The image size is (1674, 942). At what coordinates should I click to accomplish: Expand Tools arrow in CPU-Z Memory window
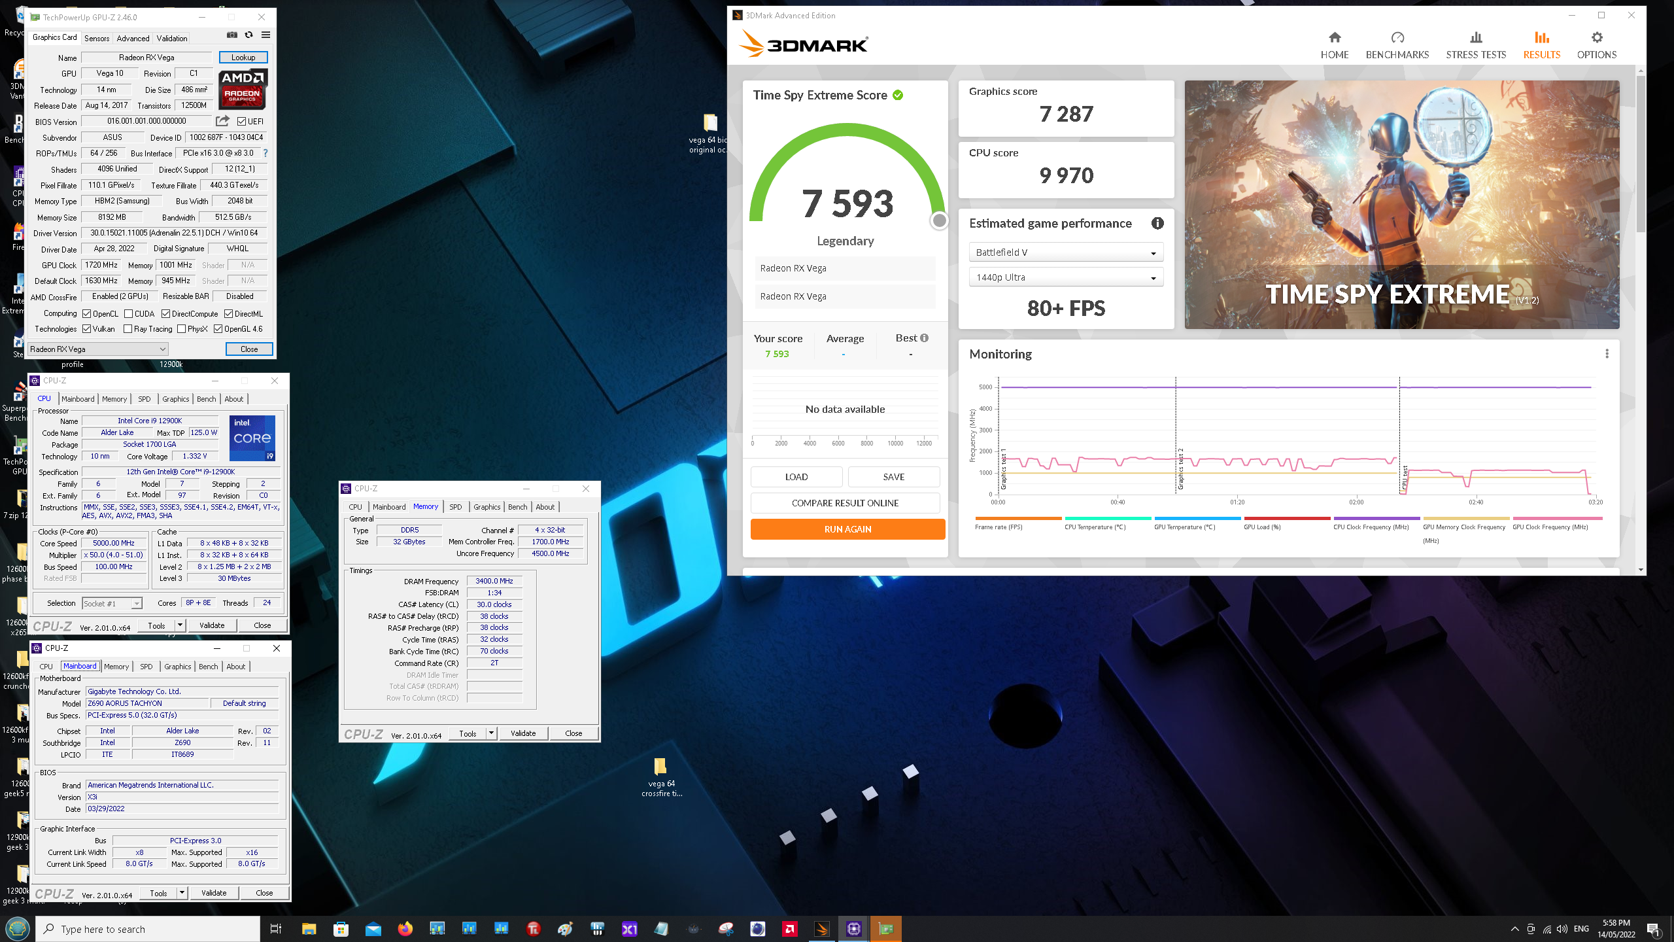tap(491, 733)
